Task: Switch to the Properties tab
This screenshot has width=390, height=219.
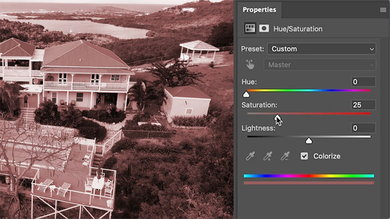Action: [x=259, y=10]
